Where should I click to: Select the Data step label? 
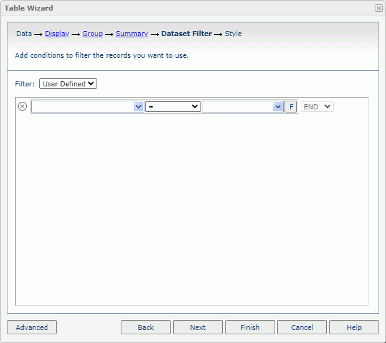(x=24, y=34)
